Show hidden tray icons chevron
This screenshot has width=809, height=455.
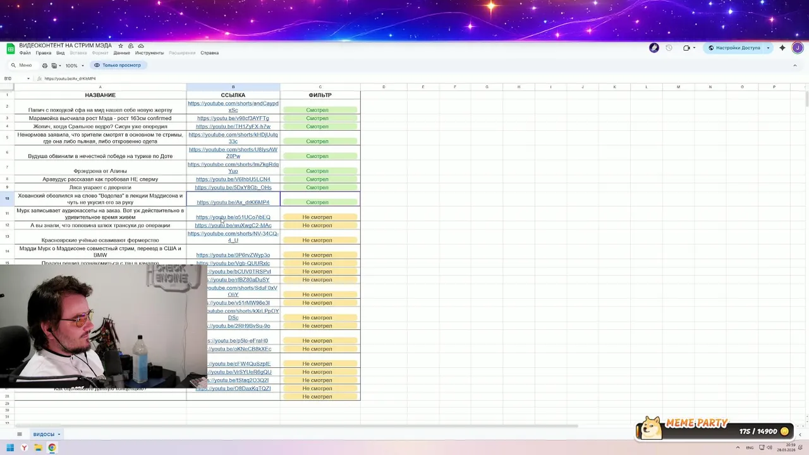[x=737, y=447]
